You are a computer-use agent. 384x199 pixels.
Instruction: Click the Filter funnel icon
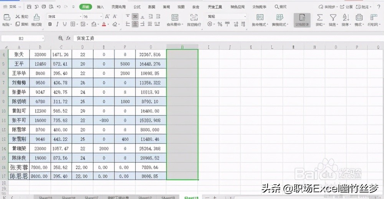[x=333, y=17]
